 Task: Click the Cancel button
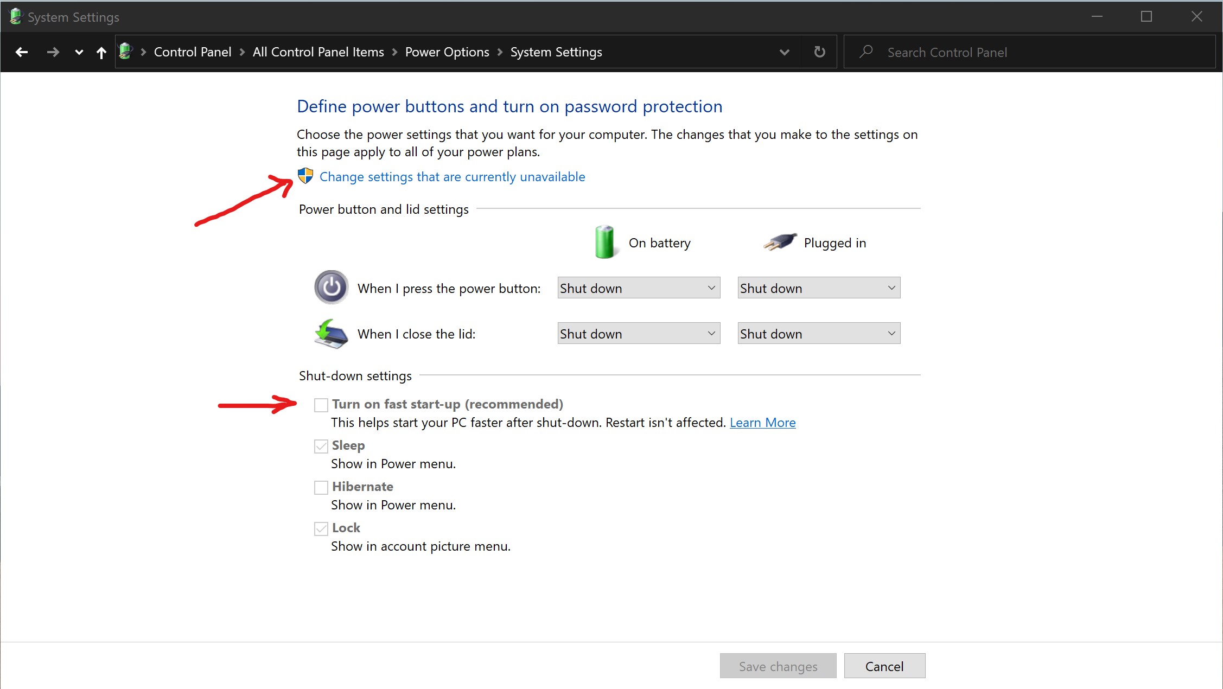(x=884, y=666)
